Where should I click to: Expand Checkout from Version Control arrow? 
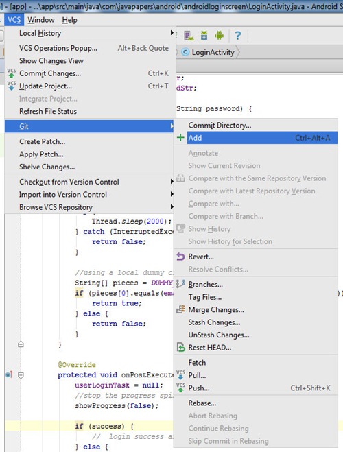171,181
